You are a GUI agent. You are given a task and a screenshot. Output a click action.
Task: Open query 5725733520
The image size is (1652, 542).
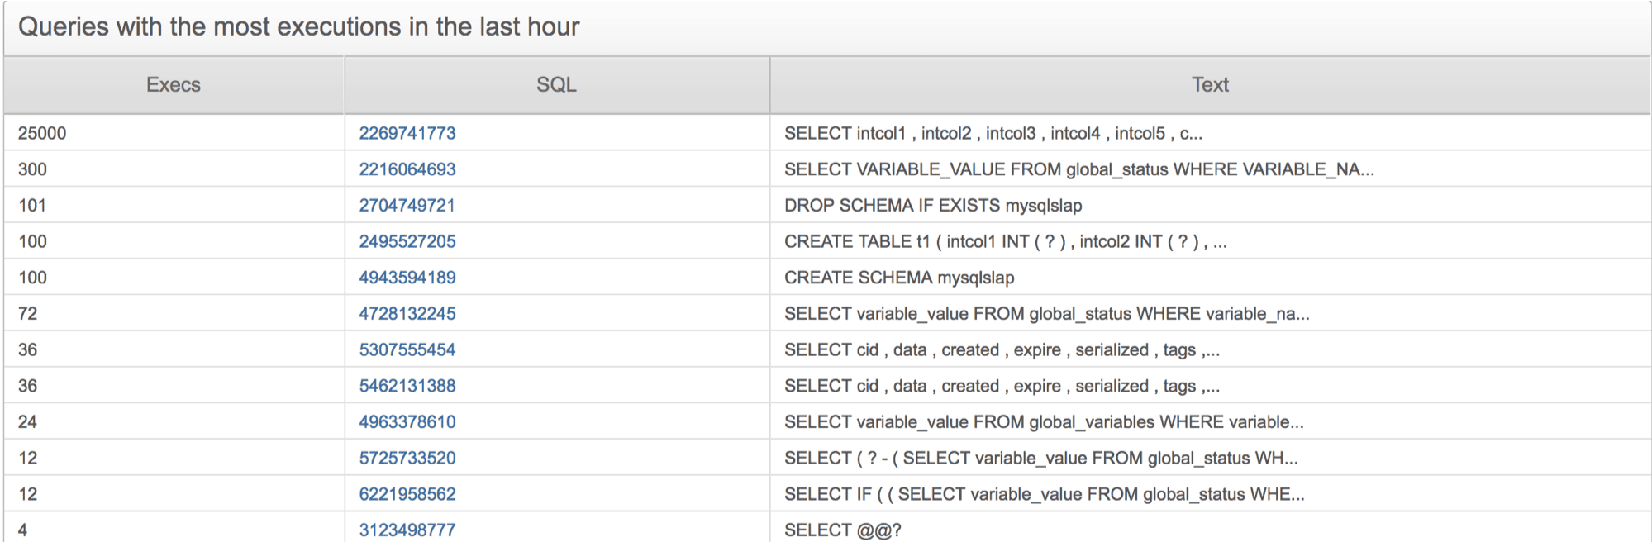(407, 458)
